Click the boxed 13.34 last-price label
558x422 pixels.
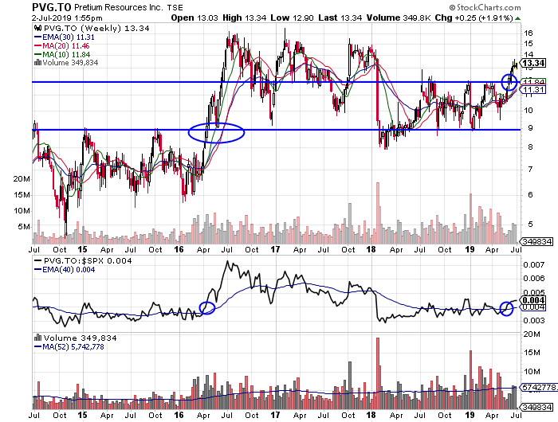[x=533, y=63]
